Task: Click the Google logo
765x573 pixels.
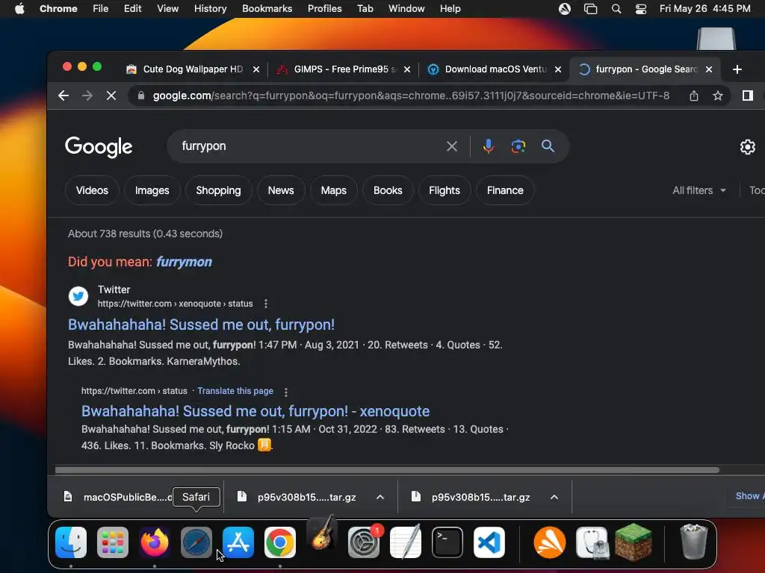Action: (x=99, y=147)
